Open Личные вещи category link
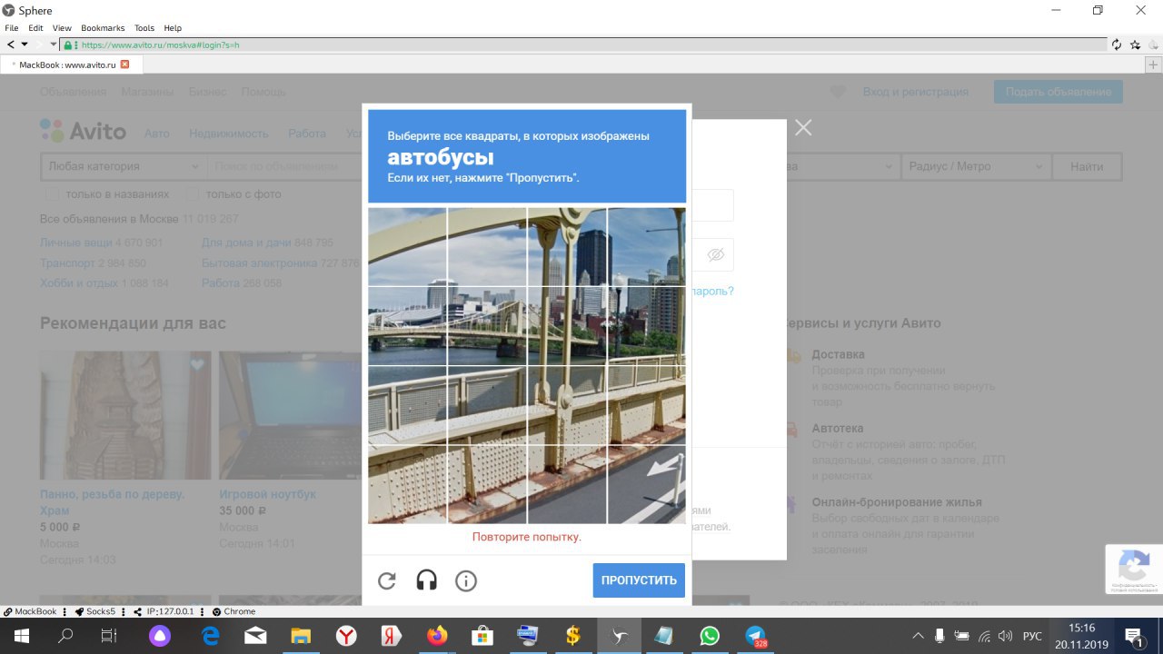The width and height of the screenshot is (1163, 654). click(76, 243)
